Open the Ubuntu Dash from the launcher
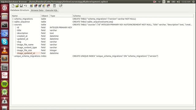This screenshot has width=196, height=110. click(x=5, y=8)
